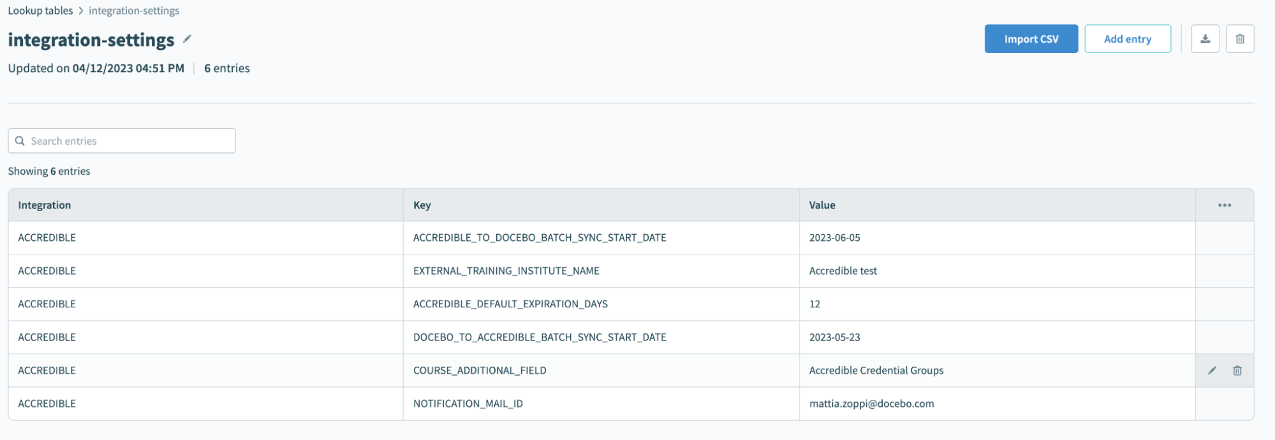The height and width of the screenshot is (440, 1275).
Task: Click ACCREDIBLE cell in NOTIFICATION_MAIL_ID row
Action: pyautogui.click(x=206, y=404)
